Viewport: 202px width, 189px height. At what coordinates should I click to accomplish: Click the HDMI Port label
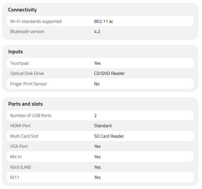point(20,126)
